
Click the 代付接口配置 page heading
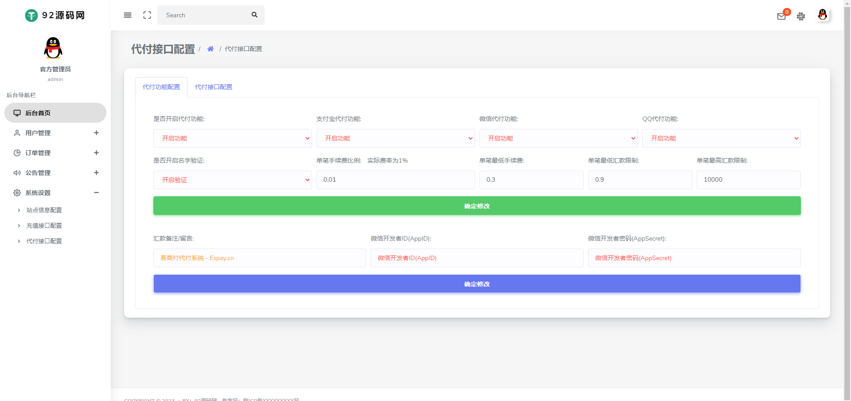coord(163,49)
